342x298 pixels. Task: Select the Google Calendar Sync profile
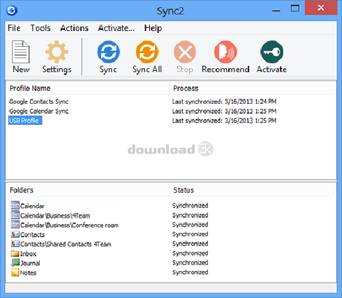pyautogui.click(x=39, y=111)
